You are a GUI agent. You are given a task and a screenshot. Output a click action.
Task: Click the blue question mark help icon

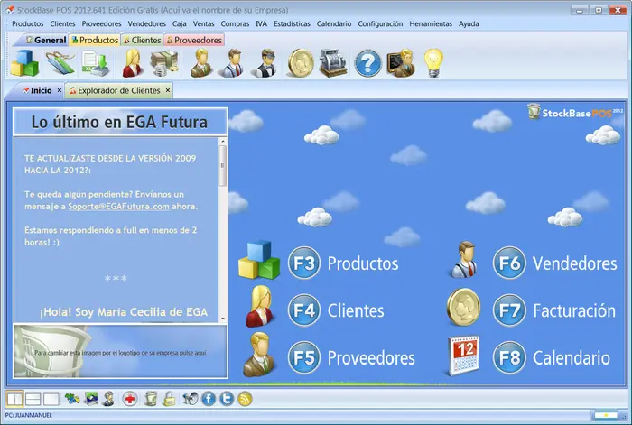point(367,63)
